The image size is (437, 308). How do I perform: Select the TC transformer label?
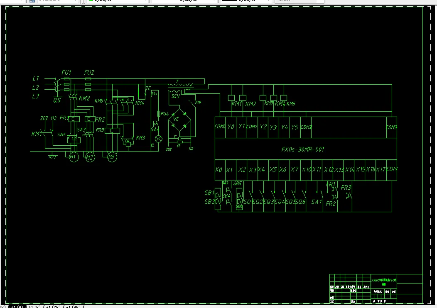coord(148,88)
